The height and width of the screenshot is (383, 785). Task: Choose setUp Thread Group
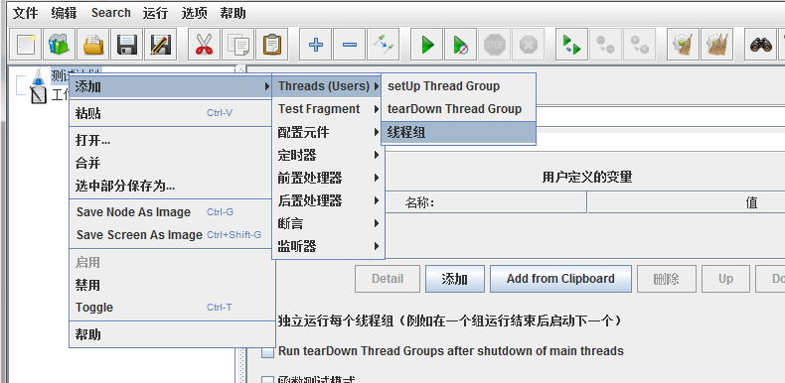coord(459,86)
